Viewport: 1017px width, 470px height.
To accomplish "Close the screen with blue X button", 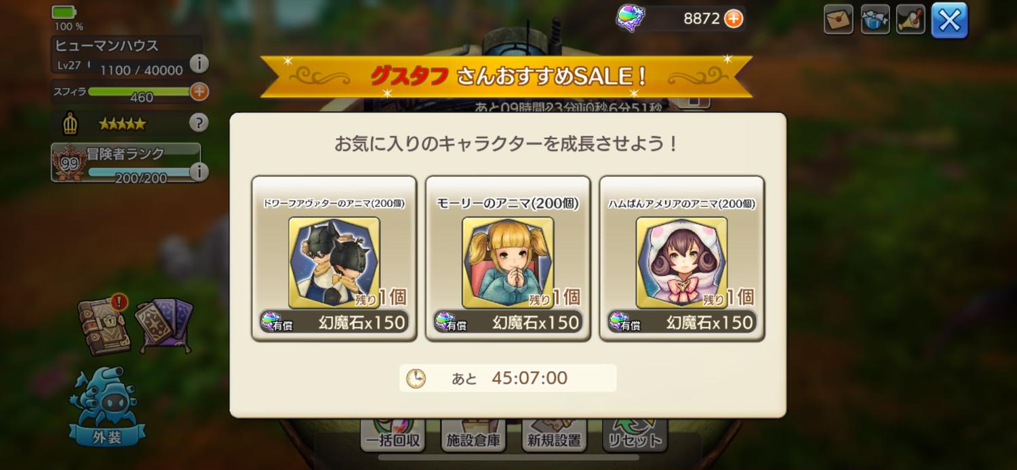I will click(x=949, y=20).
